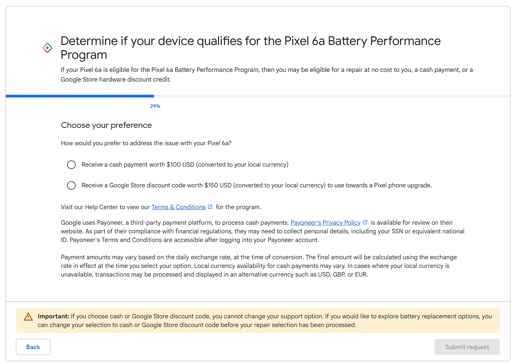Click the "Choose your preference" heading
517x364 pixels.
point(106,125)
